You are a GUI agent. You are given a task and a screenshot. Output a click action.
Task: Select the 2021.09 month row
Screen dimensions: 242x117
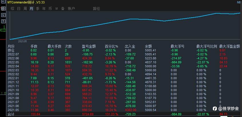point(124,94)
